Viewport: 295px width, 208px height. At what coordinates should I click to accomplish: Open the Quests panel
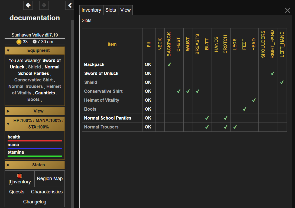pos(17,192)
